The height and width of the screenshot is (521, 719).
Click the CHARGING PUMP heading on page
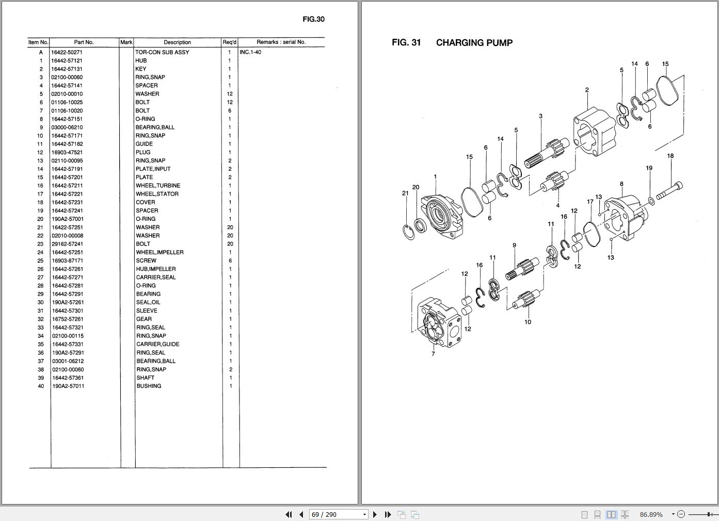[x=474, y=43]
